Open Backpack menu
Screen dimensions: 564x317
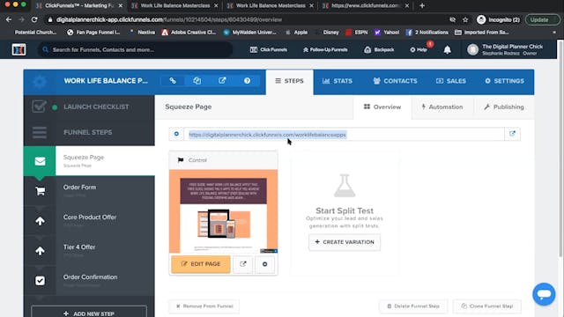point(379,49)
